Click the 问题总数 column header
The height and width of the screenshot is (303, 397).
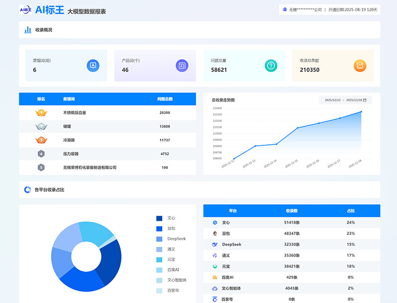(x=165, y=99)
